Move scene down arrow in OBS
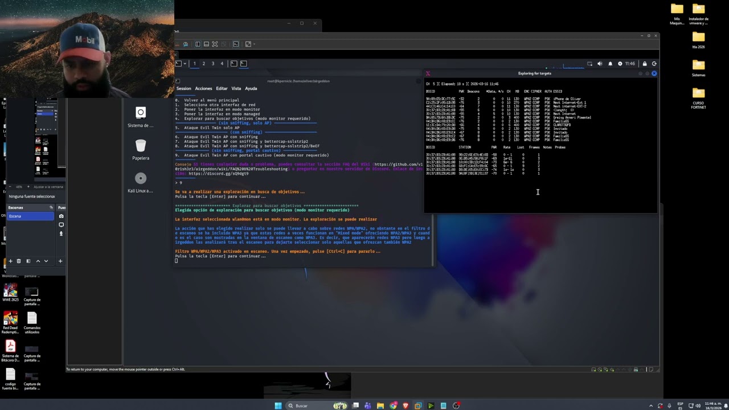This screenshot has height=410, width=729. pyautogui.click(x=46, y=261)
